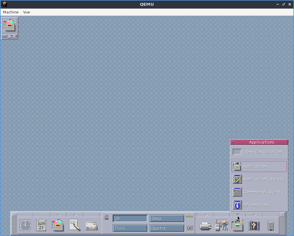Click the EXIT logout button
The height and width of the screenshot is (236, 294).
[x=190, y=228]
